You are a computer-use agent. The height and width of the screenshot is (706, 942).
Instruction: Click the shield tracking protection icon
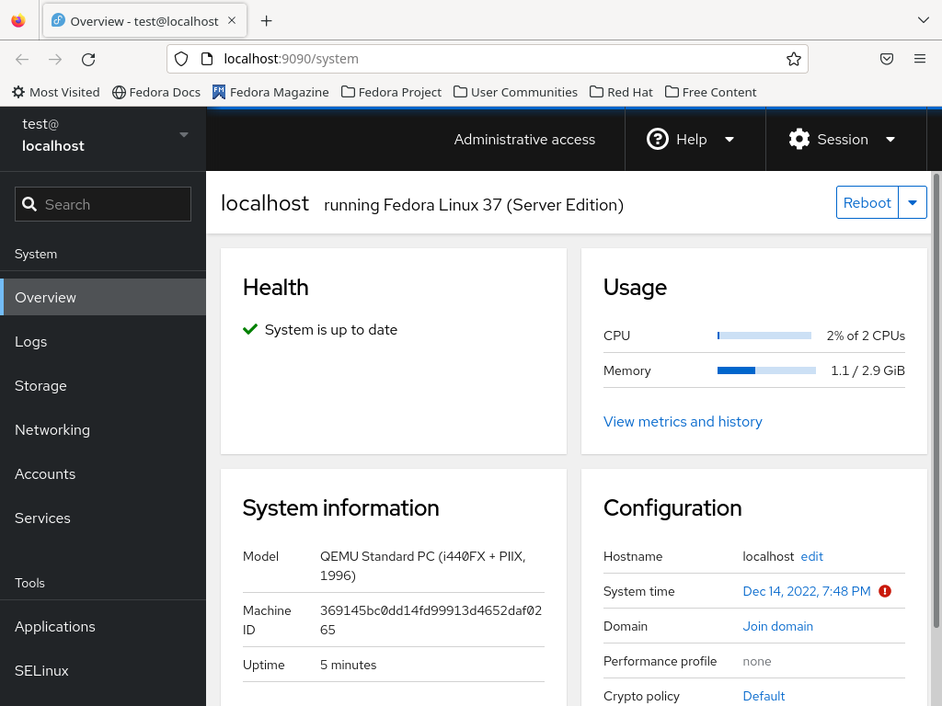point(181,59)
